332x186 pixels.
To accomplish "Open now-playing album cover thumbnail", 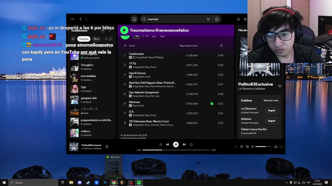I will (x=74, y=146).
